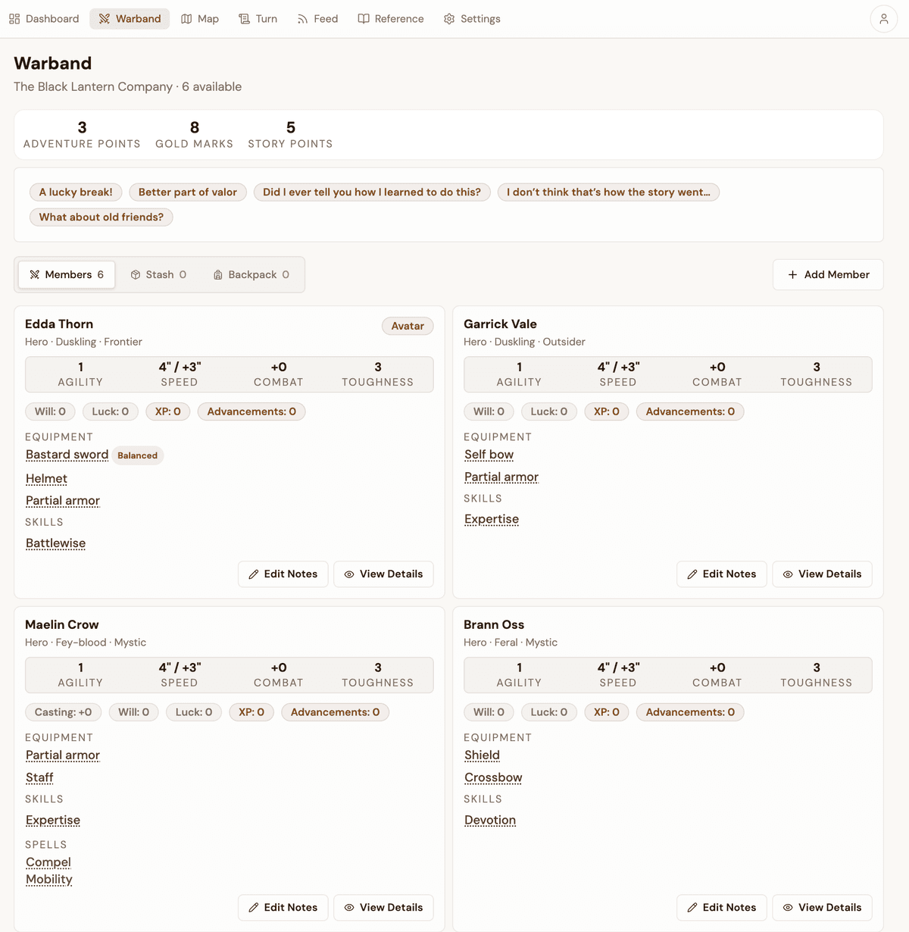Click the plus icon on Add Member
909x932 pixels.
(792, 275)
